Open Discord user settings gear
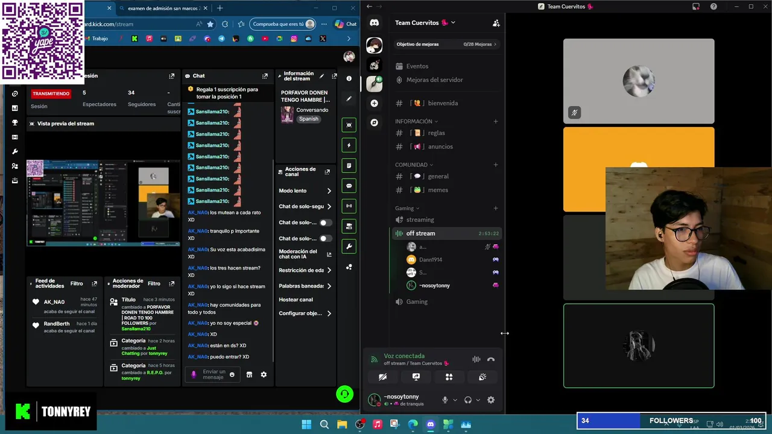The width and height of the screenshot is (772, 434). (x=491, y=400)
